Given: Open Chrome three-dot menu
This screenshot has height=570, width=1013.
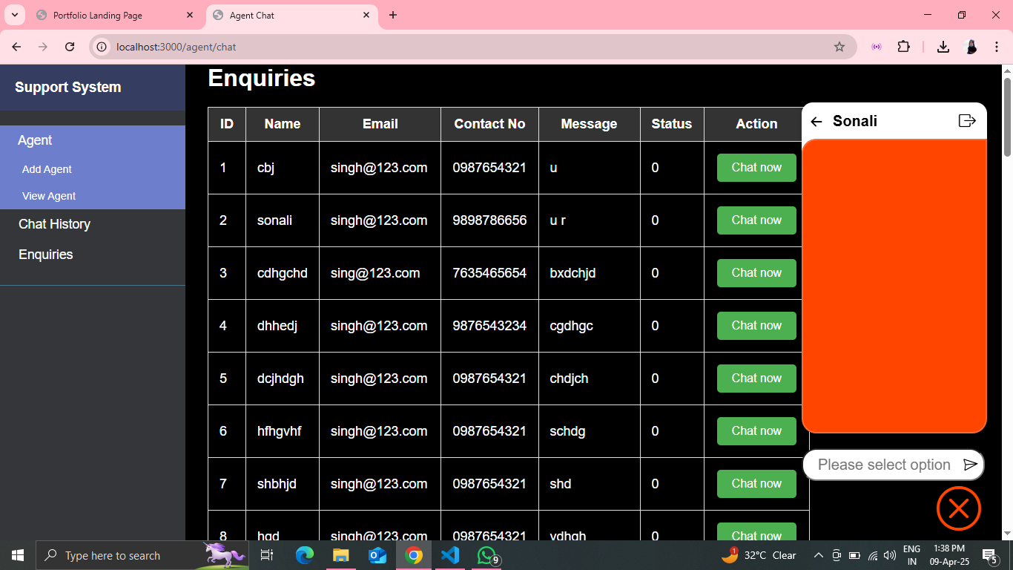Looking at the screenshot, I should pos(997,47).
